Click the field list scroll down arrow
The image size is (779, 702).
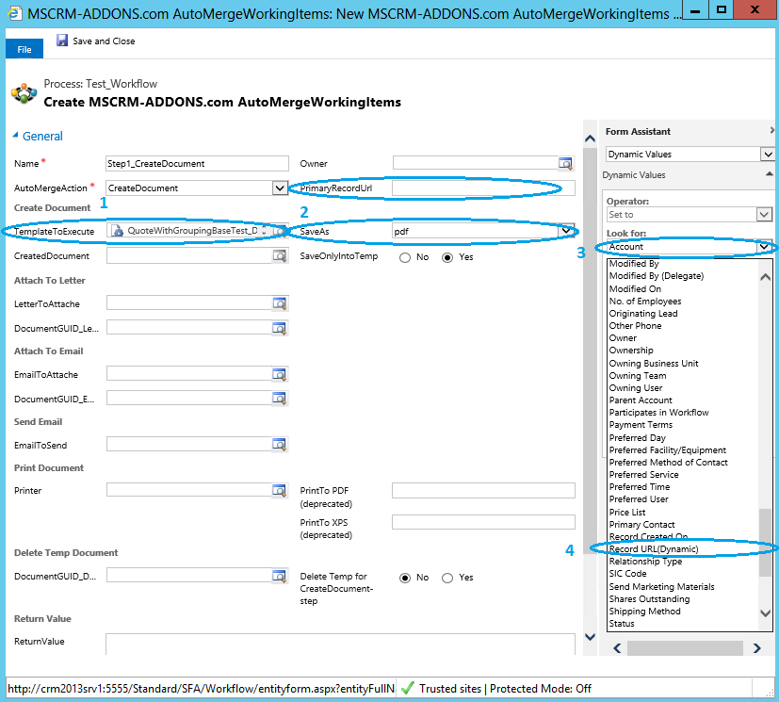765,612
